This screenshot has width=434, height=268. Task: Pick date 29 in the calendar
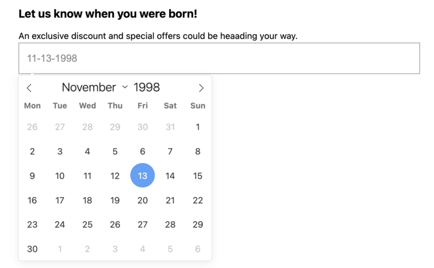198,225
